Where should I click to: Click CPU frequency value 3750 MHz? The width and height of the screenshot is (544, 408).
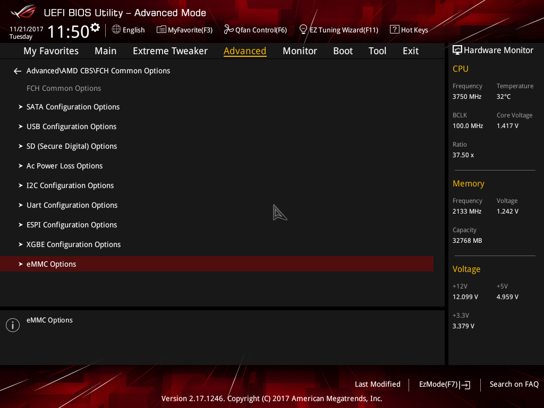click(467, 97)
